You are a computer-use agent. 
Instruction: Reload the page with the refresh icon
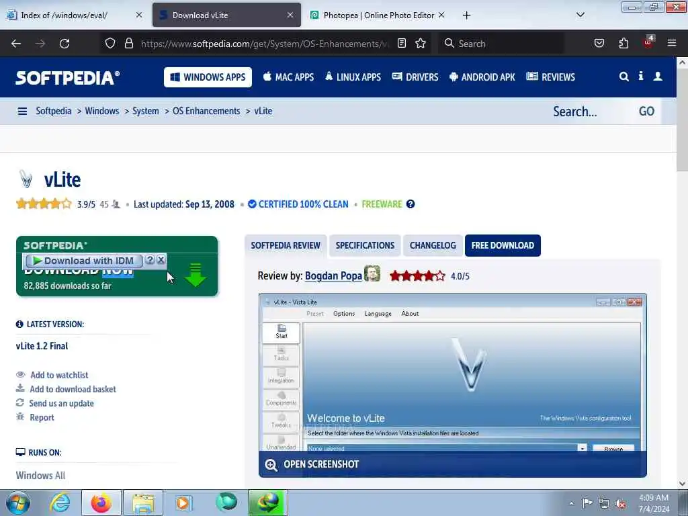pos(64,44)
